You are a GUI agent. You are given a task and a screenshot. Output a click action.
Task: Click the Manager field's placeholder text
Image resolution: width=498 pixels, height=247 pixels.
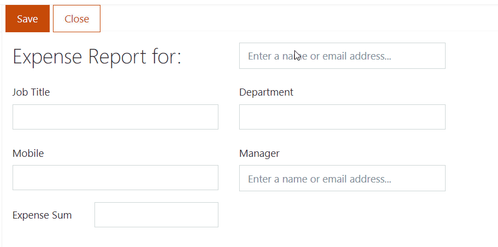(319, 179)
